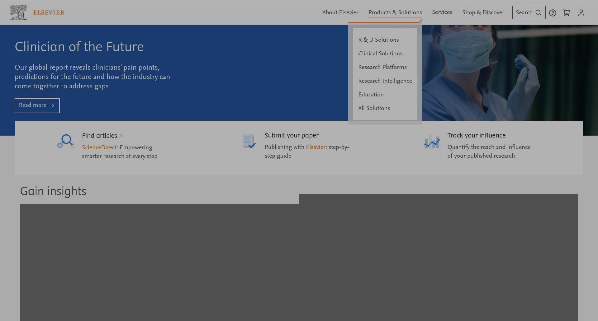The height and width of the screenshot is (321, 598).
Task: Click the Submit your paper document icon
Action: click(249, 141)
